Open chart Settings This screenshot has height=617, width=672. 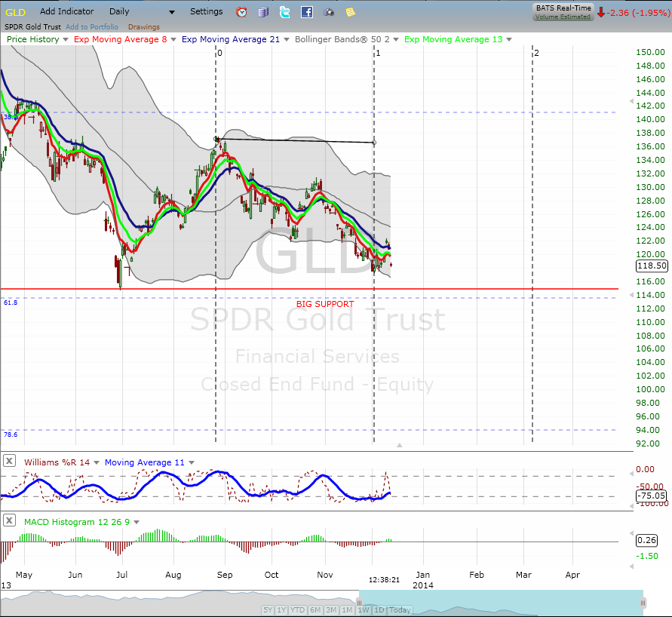click(x=206, y=11)
